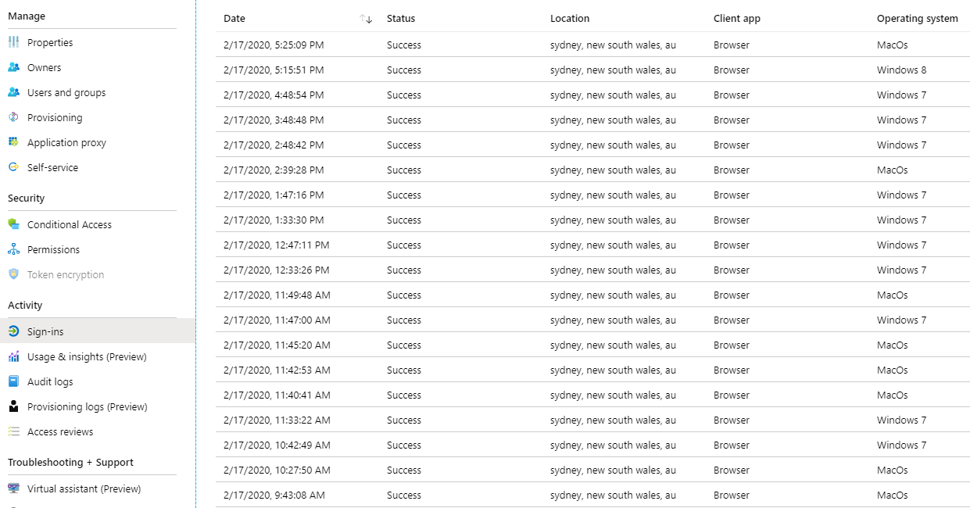This screenshot has height=508, width=970.
Task: Click the Operating system column header
Action: (917, 18)
